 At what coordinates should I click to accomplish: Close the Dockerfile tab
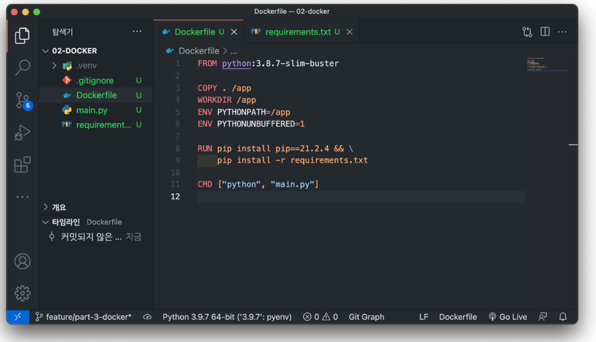point(234,32)
